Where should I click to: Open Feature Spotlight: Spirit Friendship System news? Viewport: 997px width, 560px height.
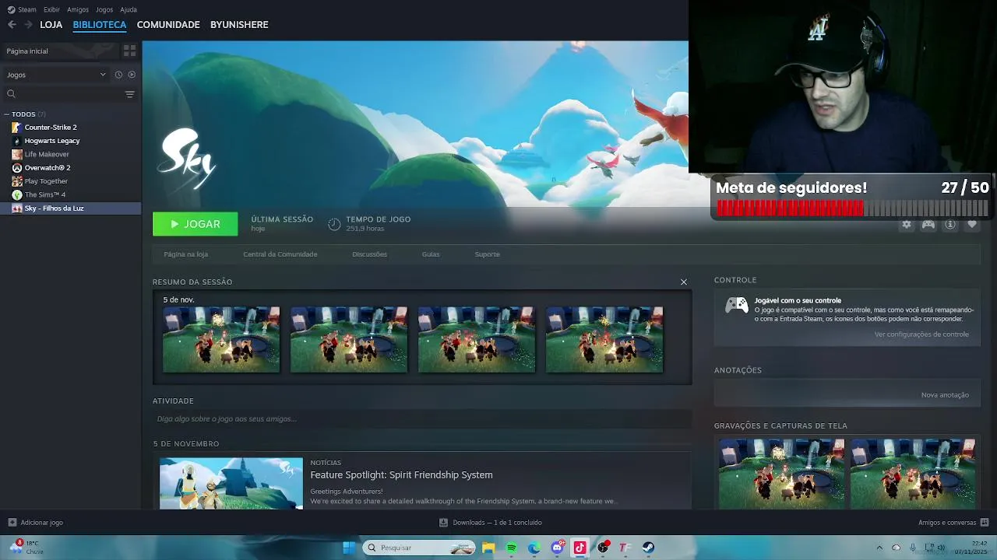coord(401,474)
